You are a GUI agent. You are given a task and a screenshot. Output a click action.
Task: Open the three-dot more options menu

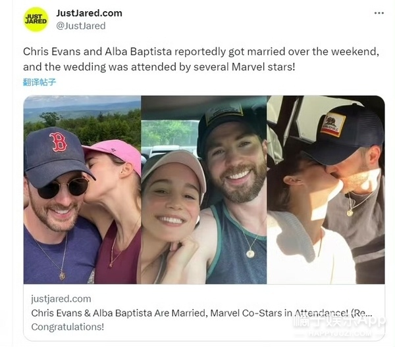pyautogui.click(x=379, y=13)
